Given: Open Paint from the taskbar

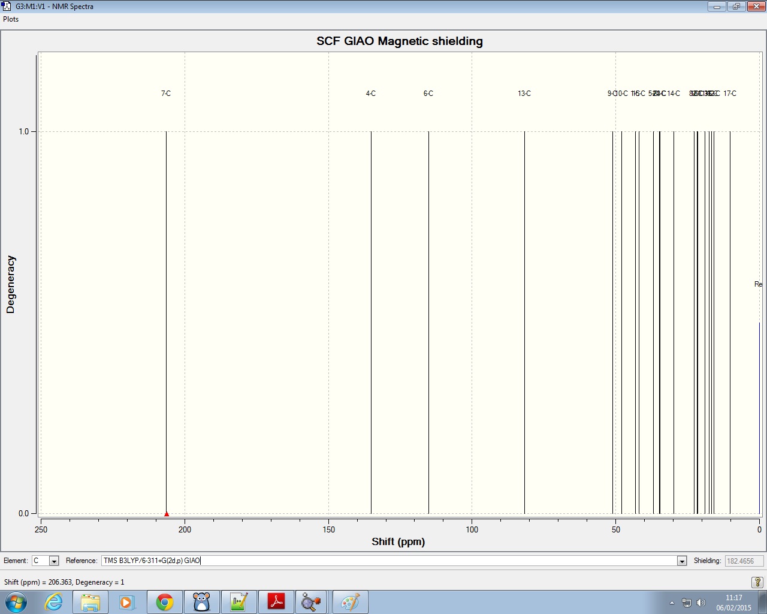Looking at the screenshot, I should click(351, 602).
